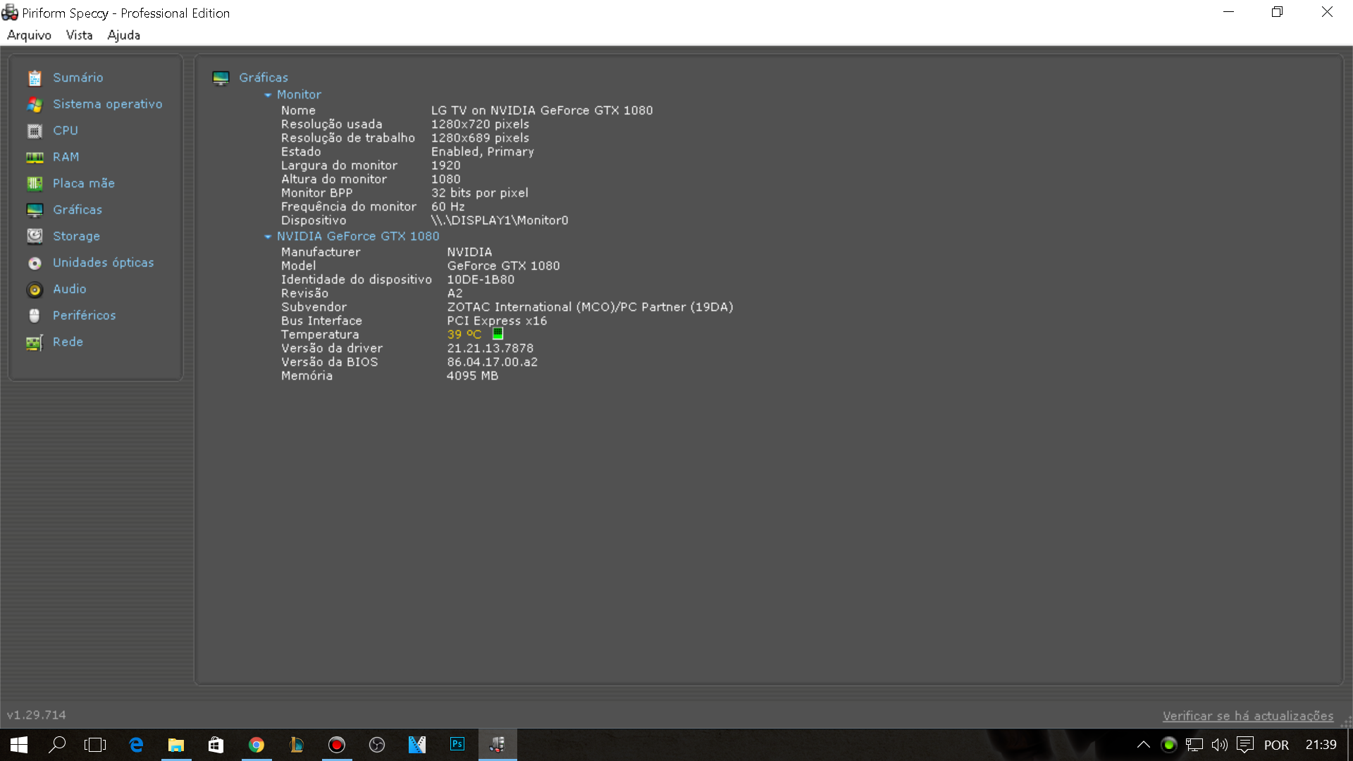1353x761 pixels.
Task: Click the Gráficas monitor icon in sidebar
Action: tap(35, 210)
